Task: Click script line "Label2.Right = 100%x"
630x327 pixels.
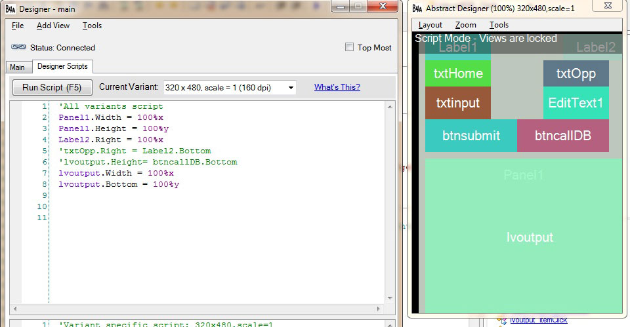Action: click(x=111, y=140)
